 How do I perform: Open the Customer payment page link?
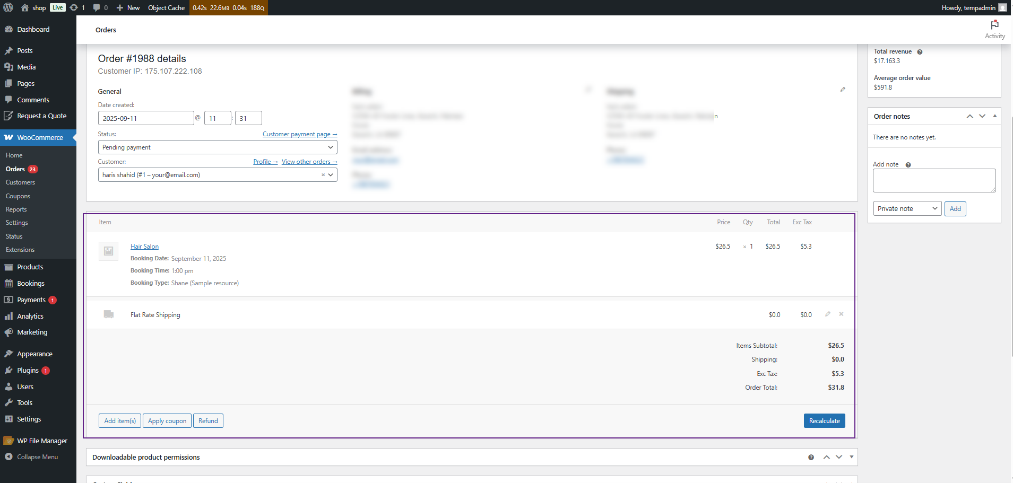point(299,135)
